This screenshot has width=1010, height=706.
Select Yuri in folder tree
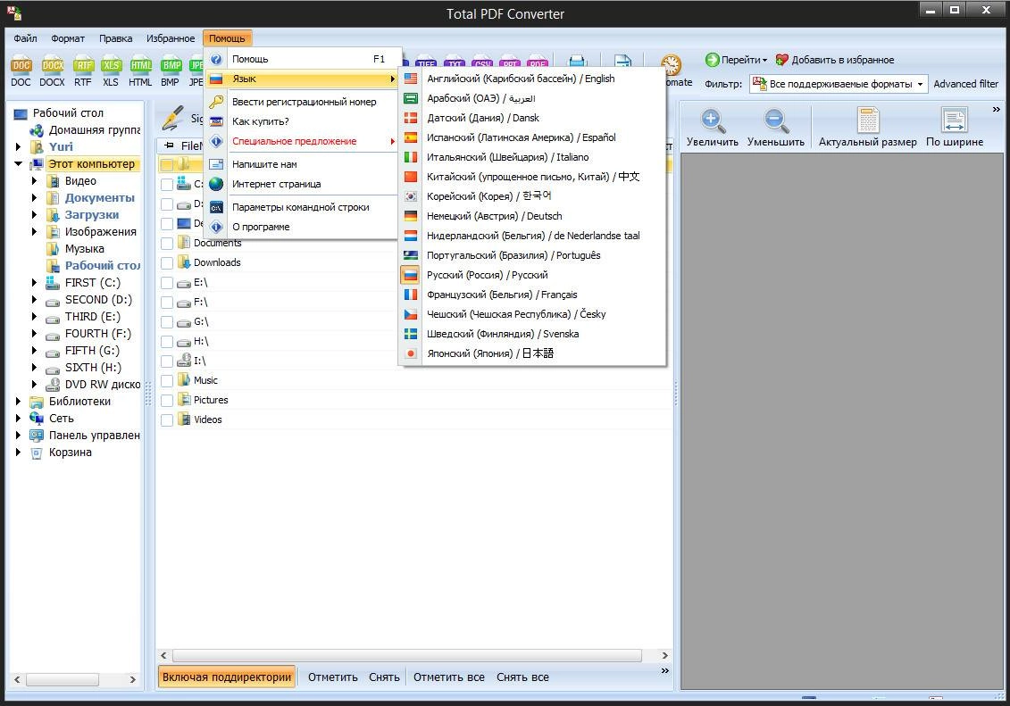[x=62, y=146]
